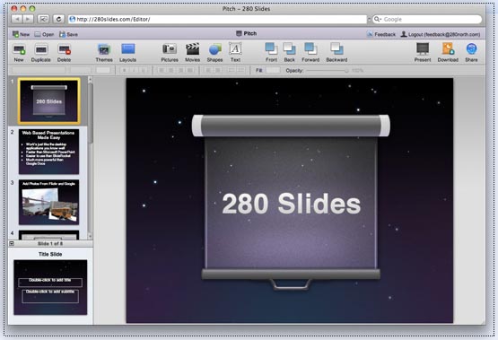Image resolution: width=498 pixels, height=340 pixels.
Task: Click the Google search field
Action: pyautogui.click(x=427, y=19)
